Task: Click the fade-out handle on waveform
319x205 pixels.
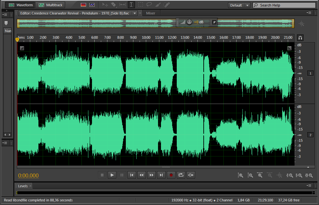Action: (289, 48)
